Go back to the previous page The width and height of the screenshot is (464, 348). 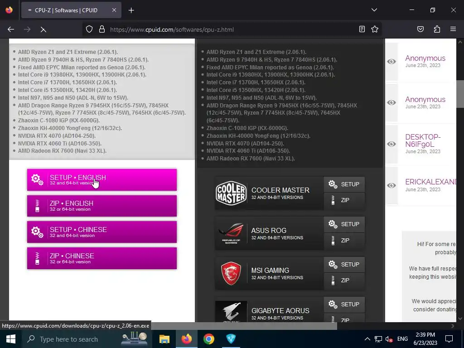(11, 29)
